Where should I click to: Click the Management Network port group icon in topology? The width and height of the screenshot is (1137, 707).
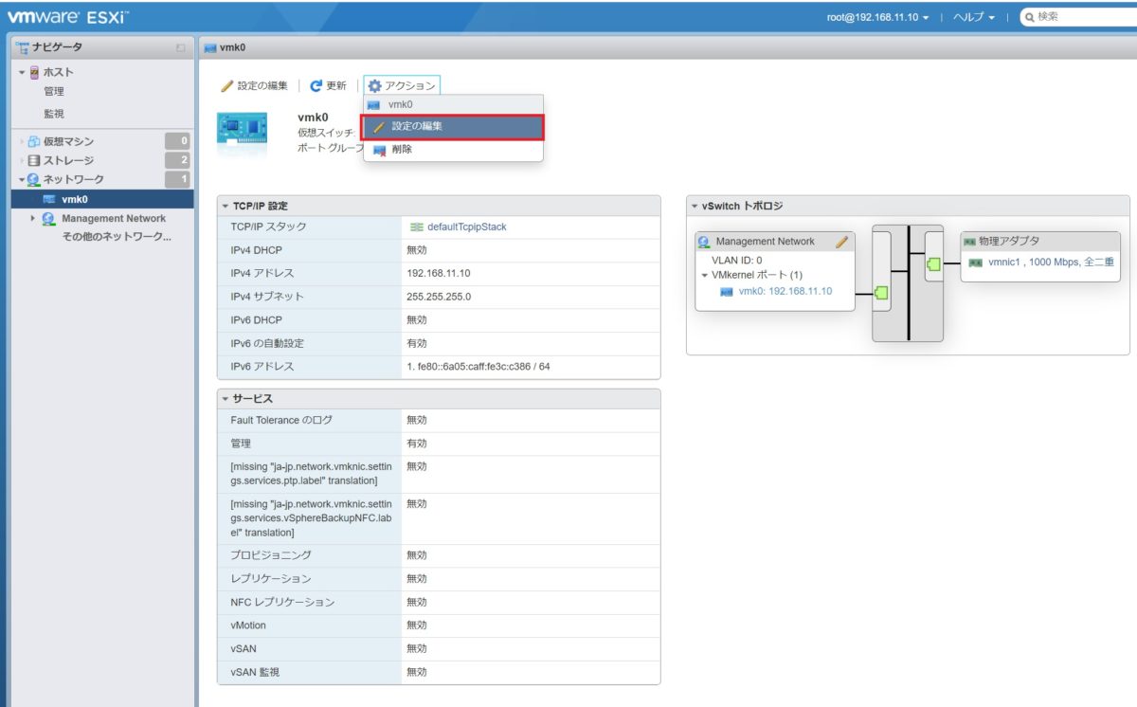pyautogui.click(x=704, y=242)
